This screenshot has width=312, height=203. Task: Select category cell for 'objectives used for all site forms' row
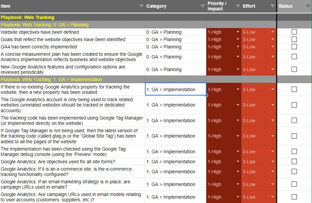pos(176,162)
